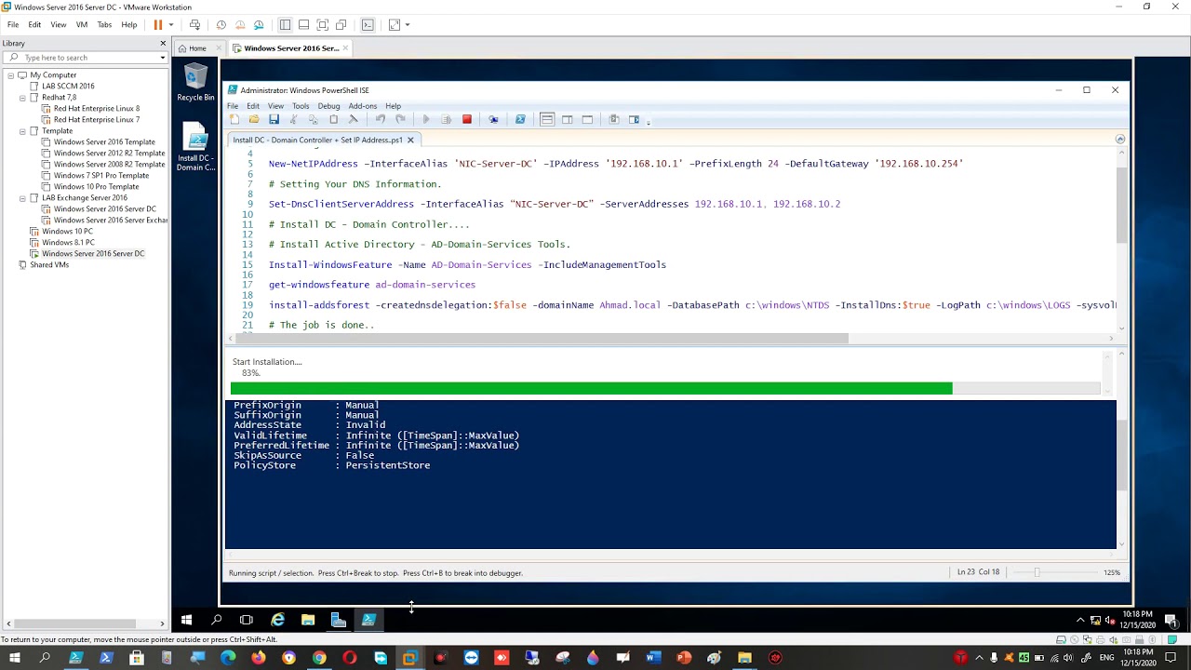Open the library search filter dropdown
The image size is (1191, 670).
(162, 58)
